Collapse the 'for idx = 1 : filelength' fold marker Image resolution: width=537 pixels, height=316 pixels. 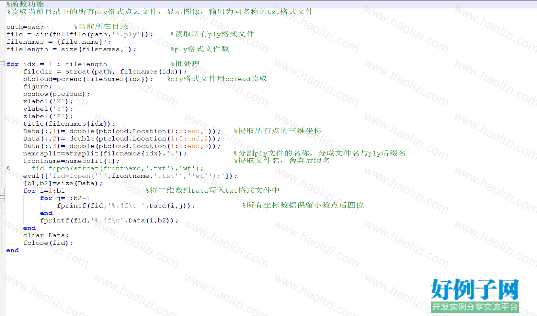tap(2, 64)
